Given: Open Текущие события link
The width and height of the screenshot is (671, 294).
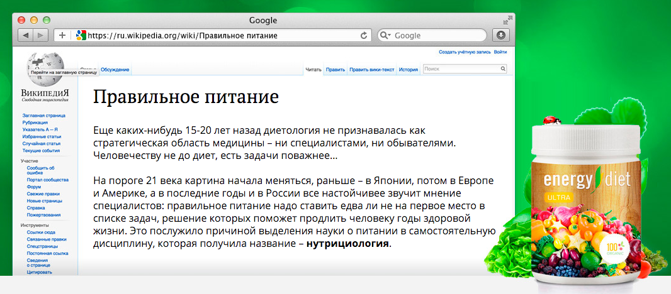Looking at the screenshot, I should pos(41,151).
